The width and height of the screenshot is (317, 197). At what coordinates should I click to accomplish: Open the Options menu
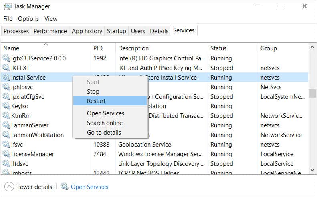tap(28, 19)
